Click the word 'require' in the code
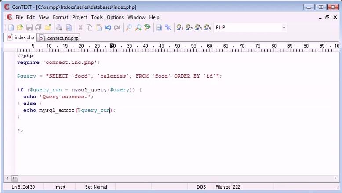 28,63
